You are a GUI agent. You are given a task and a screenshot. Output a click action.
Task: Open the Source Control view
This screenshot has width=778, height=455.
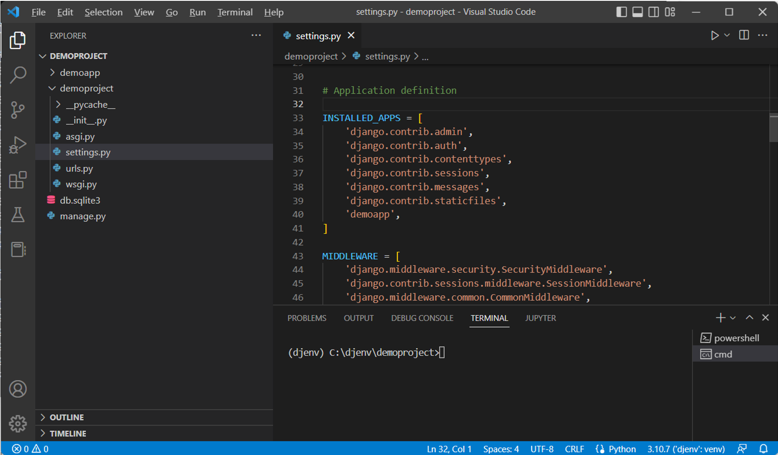[x=17, y=110]
